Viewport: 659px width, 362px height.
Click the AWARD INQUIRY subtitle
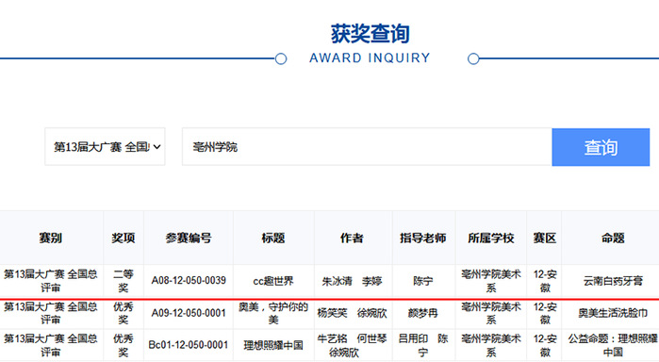pyautogui.click(x=370, y=58)
